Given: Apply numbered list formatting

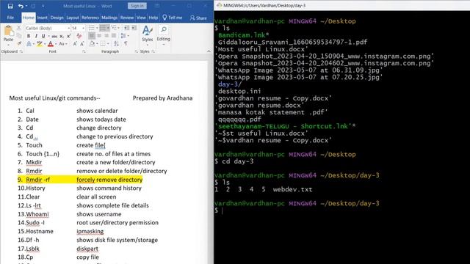Looking at the screenshot, I should [103, 28].
